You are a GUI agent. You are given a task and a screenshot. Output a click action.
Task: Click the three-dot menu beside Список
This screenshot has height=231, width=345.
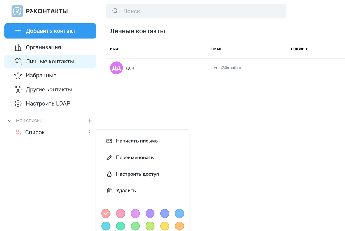[90, 132]
